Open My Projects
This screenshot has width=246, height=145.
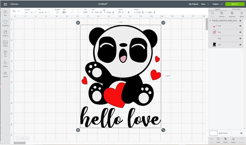pos(193,4)
